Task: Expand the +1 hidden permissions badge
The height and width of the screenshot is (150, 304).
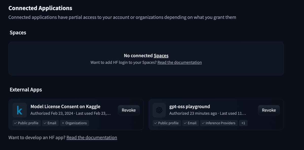Action: (243, 123)
